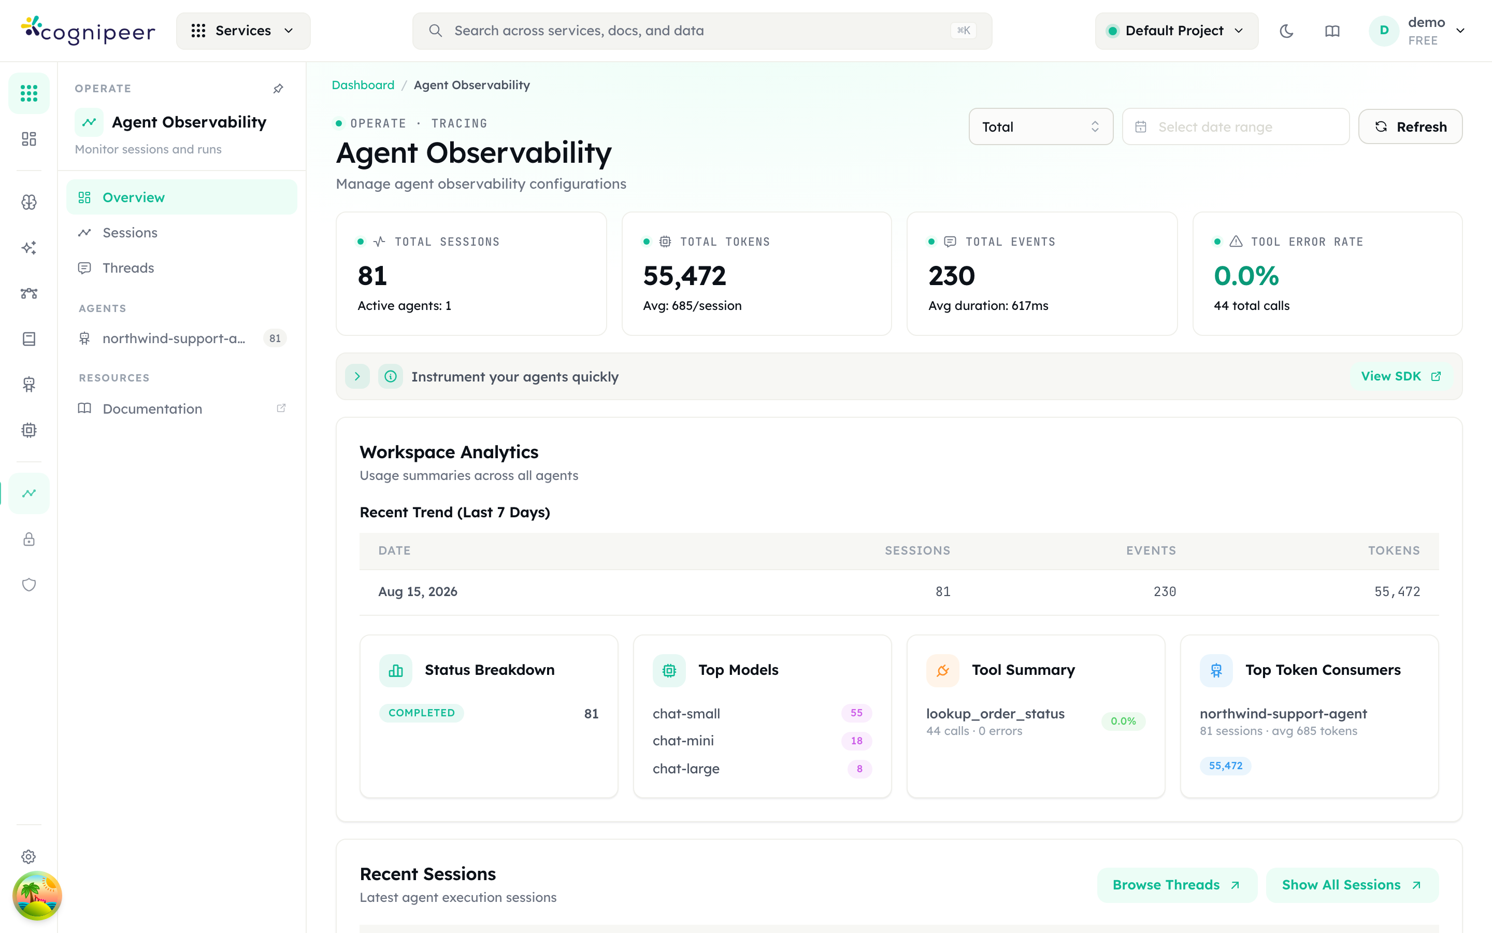Click the Refresh button

(x=1410, y=126)
